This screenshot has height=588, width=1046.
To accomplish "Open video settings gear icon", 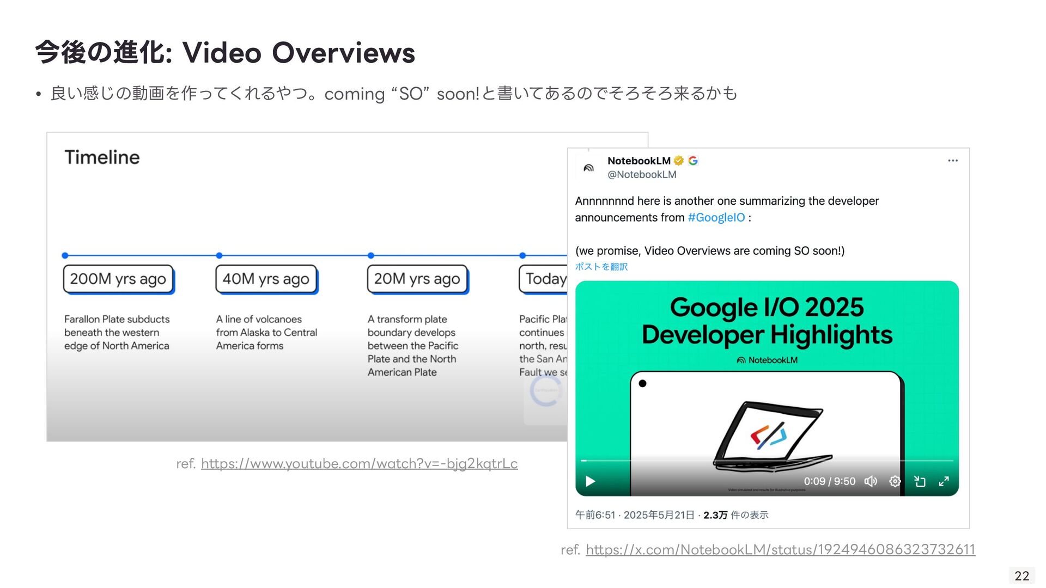I will click(x=895, y=481).
